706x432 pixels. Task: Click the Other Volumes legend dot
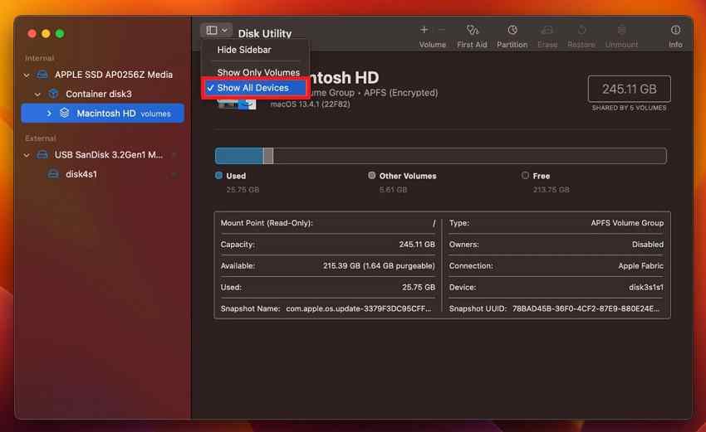pyautogui.click(x=371, y=176)
